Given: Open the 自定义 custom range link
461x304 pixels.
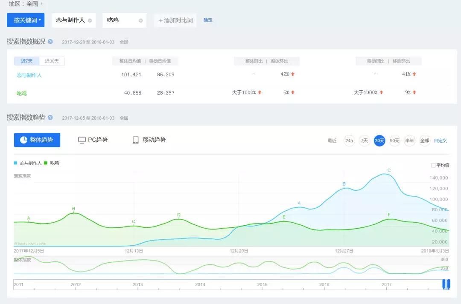Looking at the screenshot, I should (x=441, y=141).
